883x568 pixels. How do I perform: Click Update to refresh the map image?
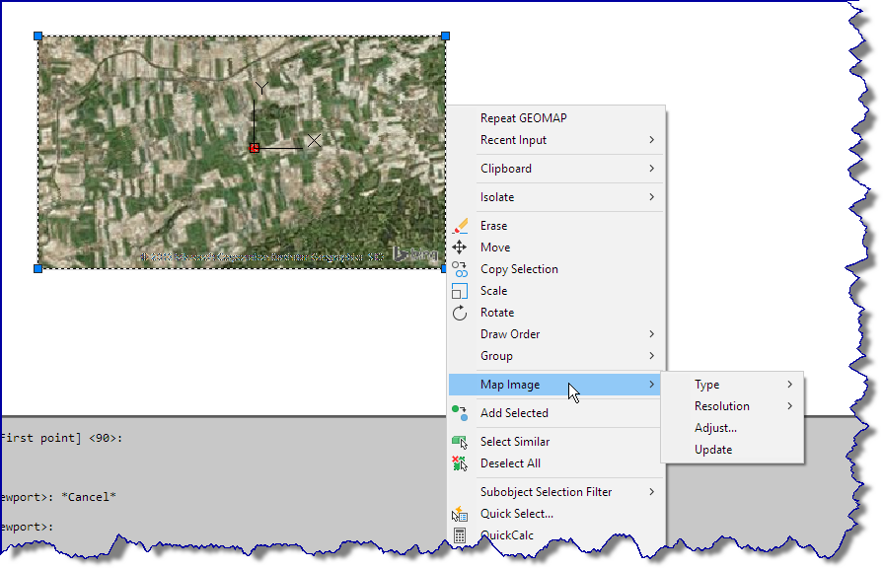[x=712, y=449]
